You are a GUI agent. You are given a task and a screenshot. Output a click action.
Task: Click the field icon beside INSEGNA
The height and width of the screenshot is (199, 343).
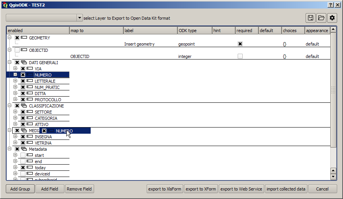pos(30,136)
